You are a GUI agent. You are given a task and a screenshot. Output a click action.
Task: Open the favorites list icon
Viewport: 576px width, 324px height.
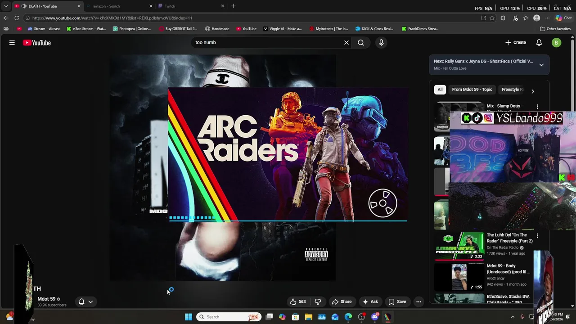pyautogui.click(x=526, y=18)
